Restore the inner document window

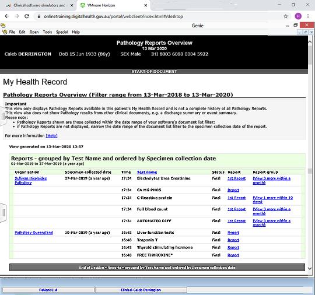pyautogui.click(x=305, y=32)
